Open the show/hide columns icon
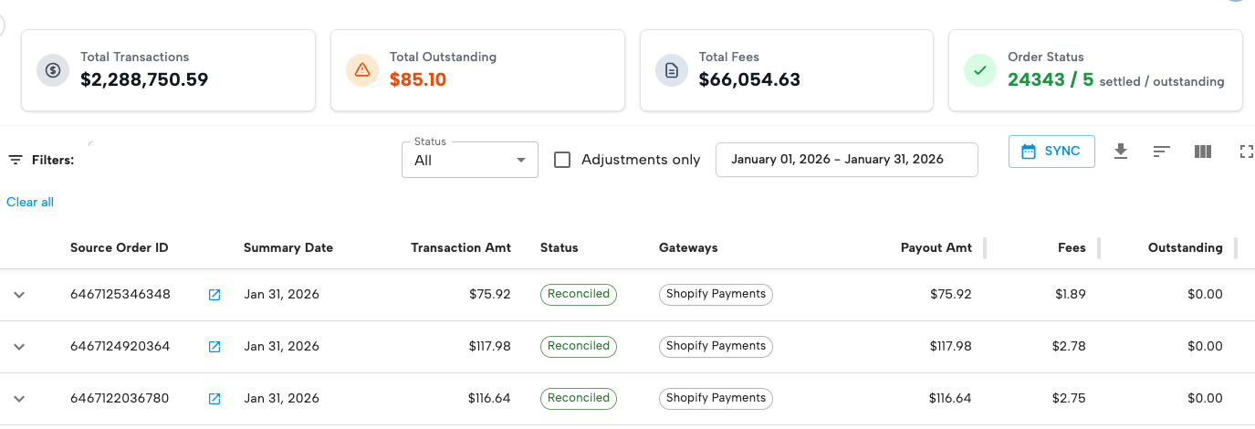 [1202, 152]
